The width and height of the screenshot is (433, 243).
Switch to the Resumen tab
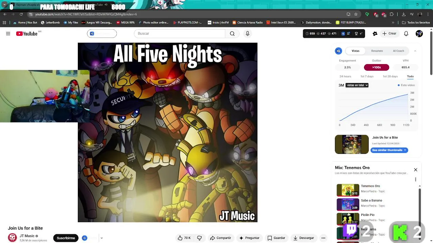377,51
